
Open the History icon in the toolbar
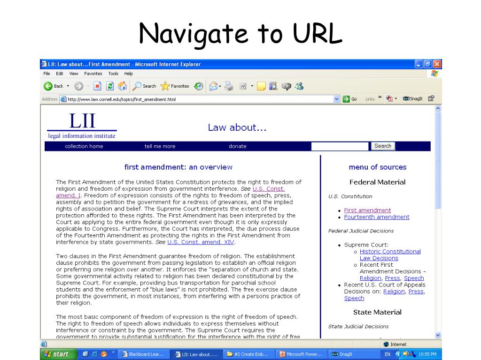point(199,86)
